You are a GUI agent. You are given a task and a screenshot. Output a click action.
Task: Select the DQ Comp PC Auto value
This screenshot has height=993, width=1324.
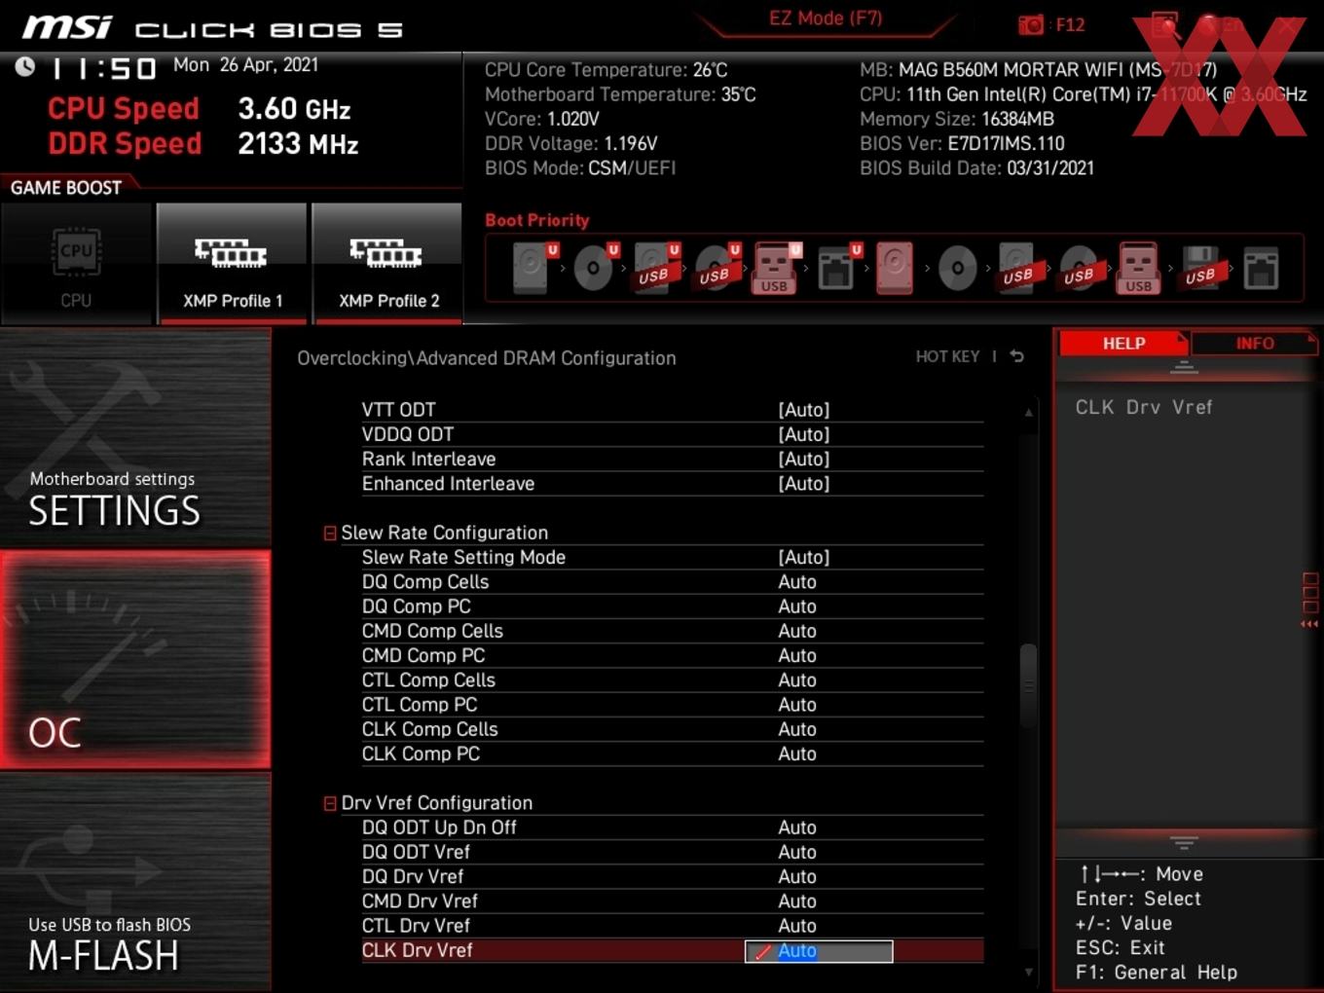click(797, 607)
